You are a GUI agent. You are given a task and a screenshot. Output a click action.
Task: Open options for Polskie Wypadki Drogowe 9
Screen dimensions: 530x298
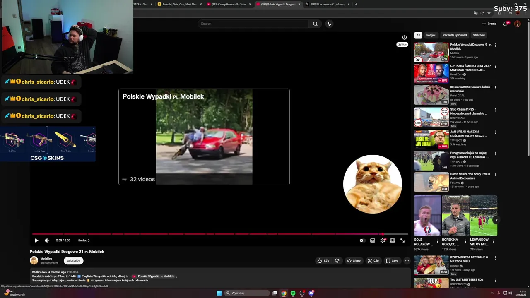click(496, 45)
